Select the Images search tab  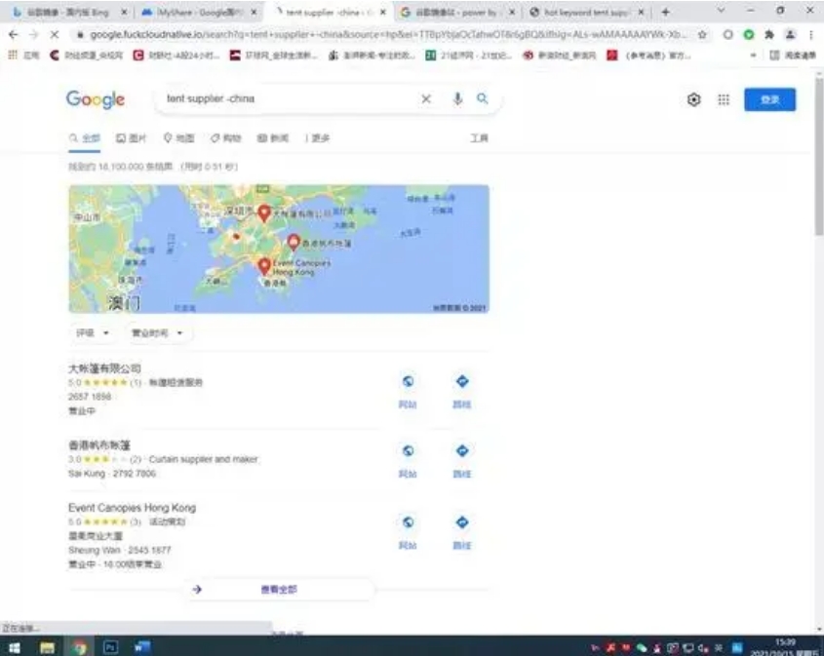pyautogui.click(x=131, y=138)
